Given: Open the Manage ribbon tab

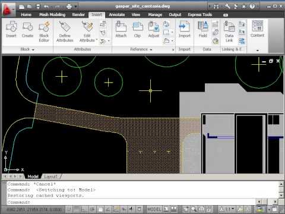Looking at the screenshot, I should 155,15.
